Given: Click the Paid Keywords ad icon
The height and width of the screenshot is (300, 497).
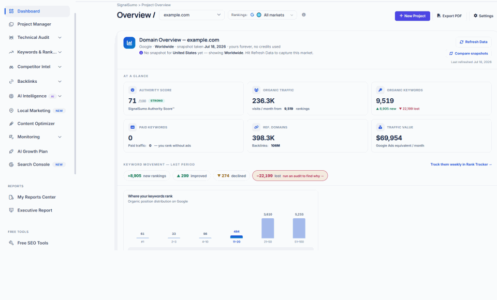Looking at the screenshot, I should [x=133, y=127].
